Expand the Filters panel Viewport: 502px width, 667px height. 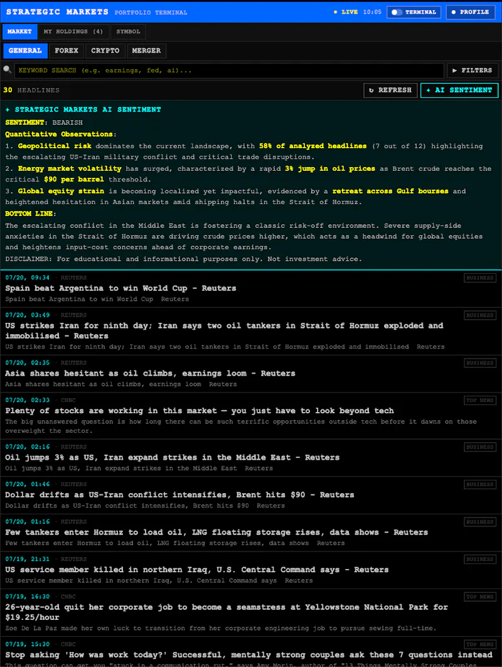473,70
